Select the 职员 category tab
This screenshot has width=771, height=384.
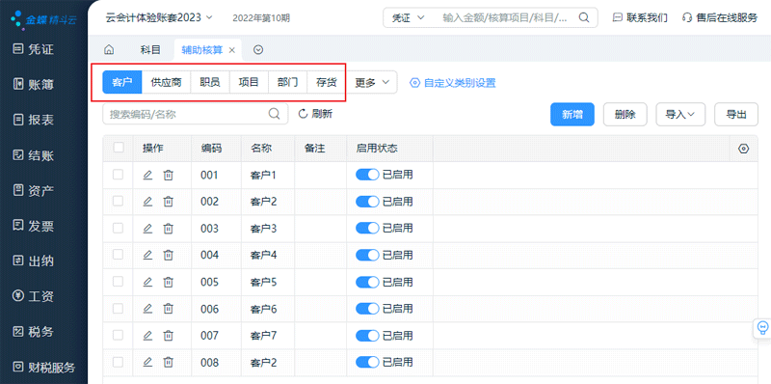[x=210, y=83]
